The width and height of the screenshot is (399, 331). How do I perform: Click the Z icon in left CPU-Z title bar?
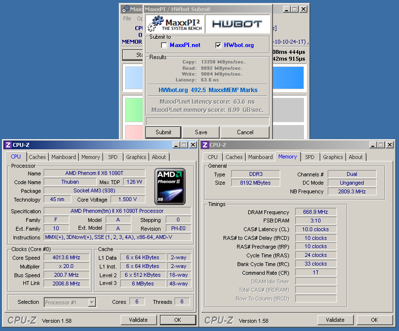pyautogui.click(x=8, y=145)
